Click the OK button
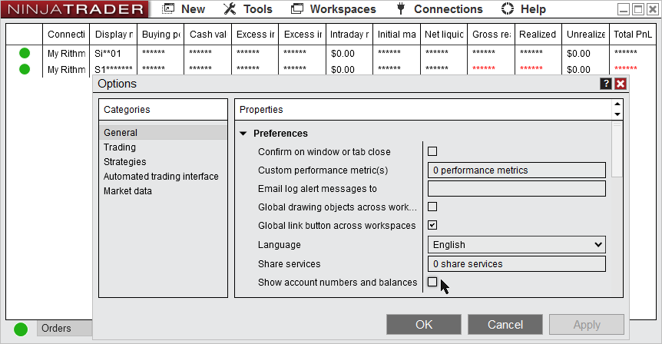 [424, 324]
